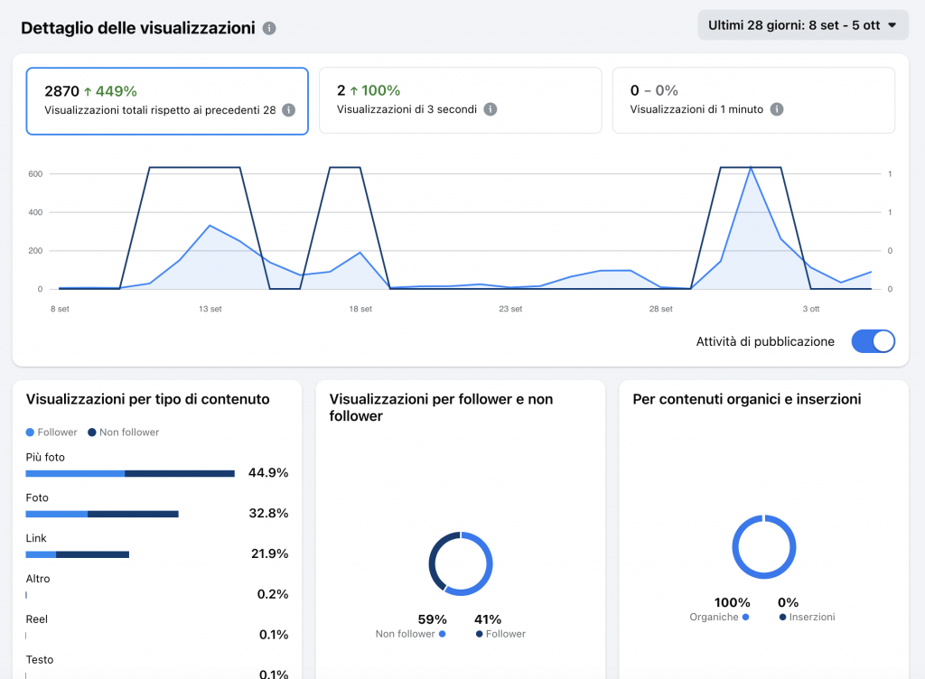Click info icon for Visualizzazioni di 1 minuto

click(x=777, y=109)
